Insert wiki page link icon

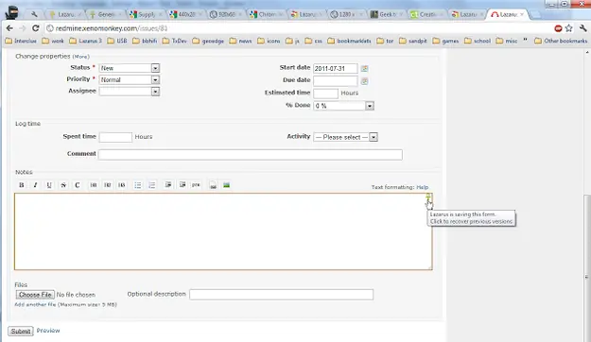(213, 185)
